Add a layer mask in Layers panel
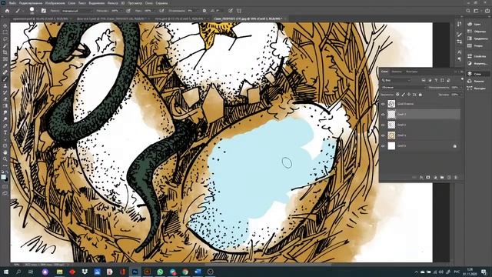The width and height of the screenshot is (492, 277). pos(428,178)
